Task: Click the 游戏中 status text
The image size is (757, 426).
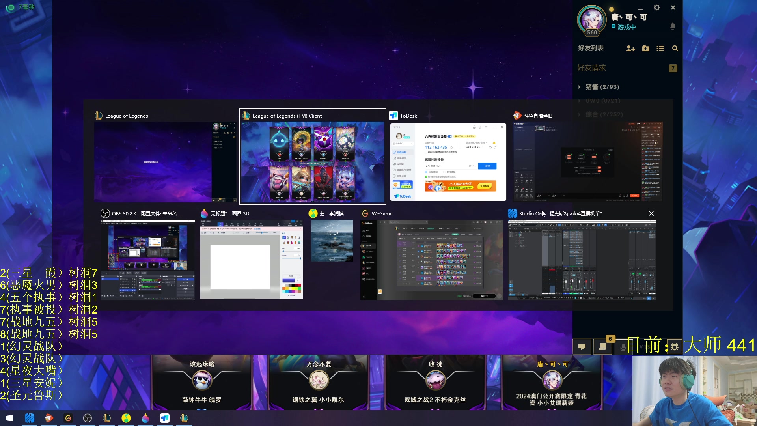Action: click(626, 27)
